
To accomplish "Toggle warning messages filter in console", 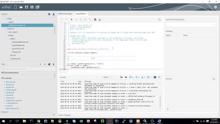I will tap(143, 77).
